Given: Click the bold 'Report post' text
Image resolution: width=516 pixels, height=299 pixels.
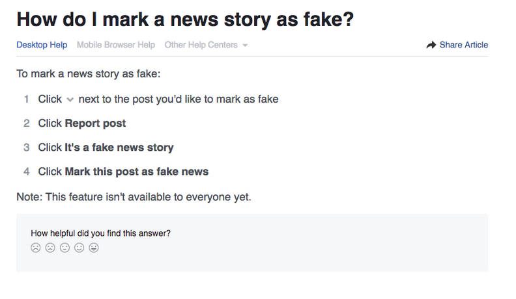Looking at the screenshot, I should pos(95,123).
